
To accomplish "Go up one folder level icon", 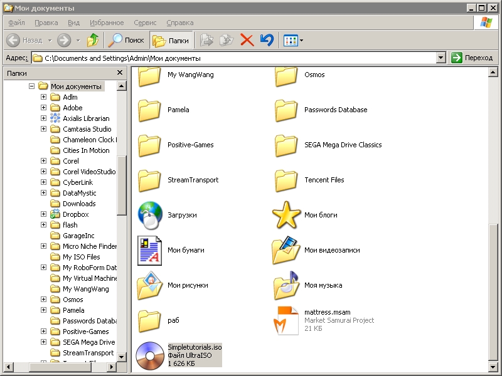I will (93, 40).
